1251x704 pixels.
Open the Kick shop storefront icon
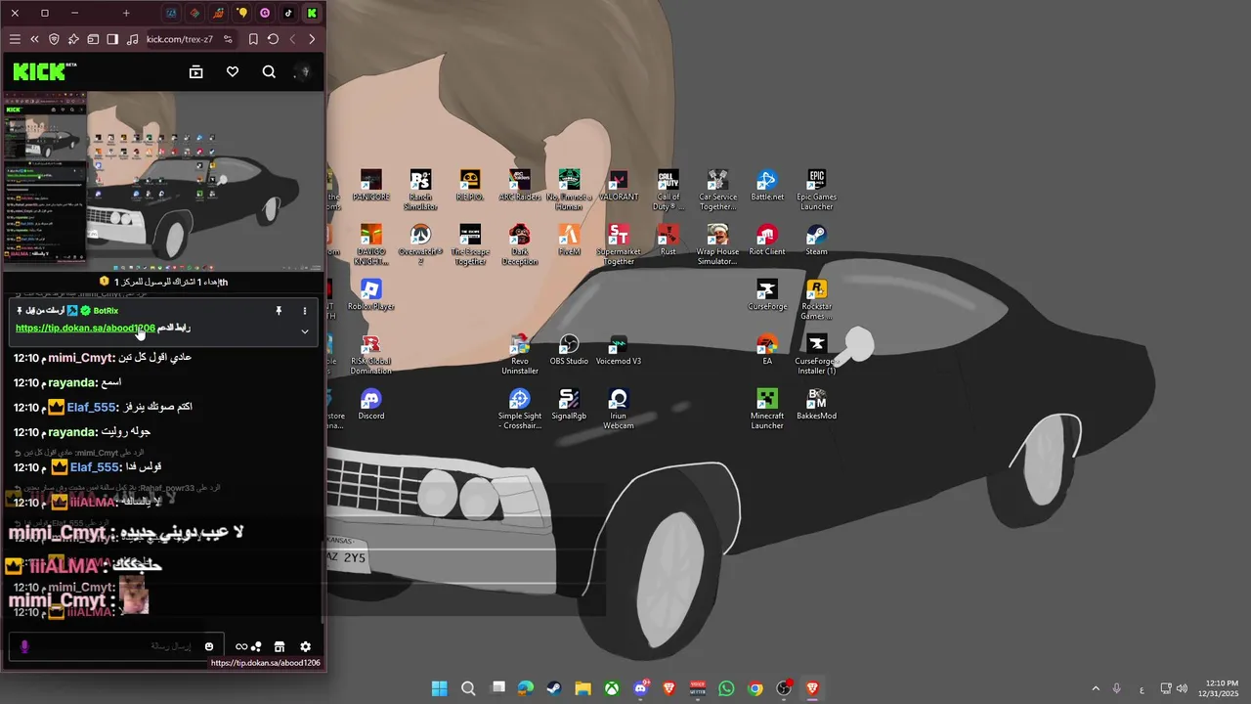pyautogui.click(x=280, y=646)
